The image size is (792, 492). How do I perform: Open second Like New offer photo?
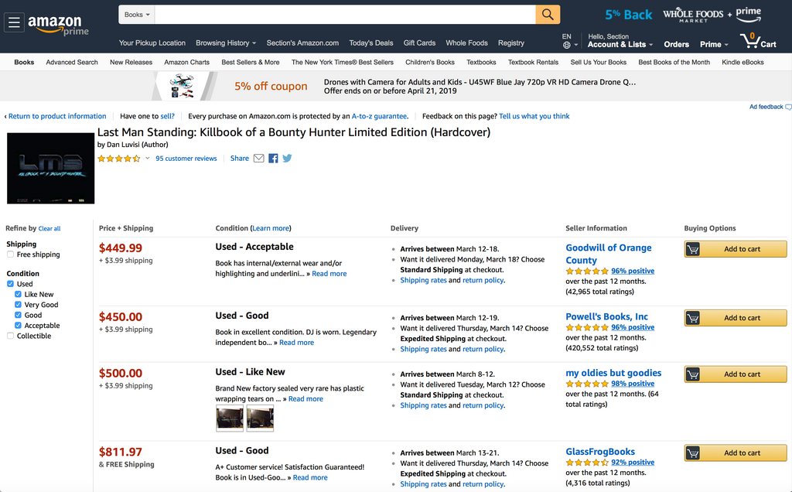click(x=260, y=419)
